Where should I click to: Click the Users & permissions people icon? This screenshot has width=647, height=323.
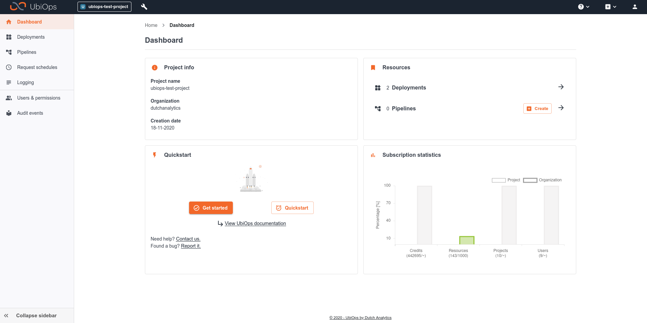click(9, 98)
